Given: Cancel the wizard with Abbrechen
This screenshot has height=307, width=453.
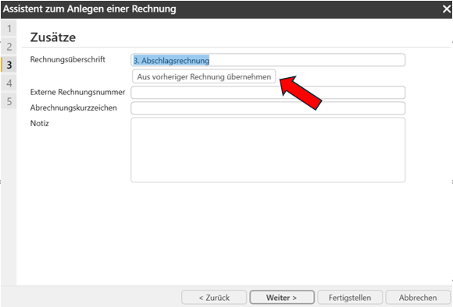Looking at the screenshot, I should tap(418, 297).
